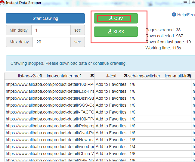Select the Oval-Pa product URL cell
This screenshot has width=195, height=162.
coord(49,133)
